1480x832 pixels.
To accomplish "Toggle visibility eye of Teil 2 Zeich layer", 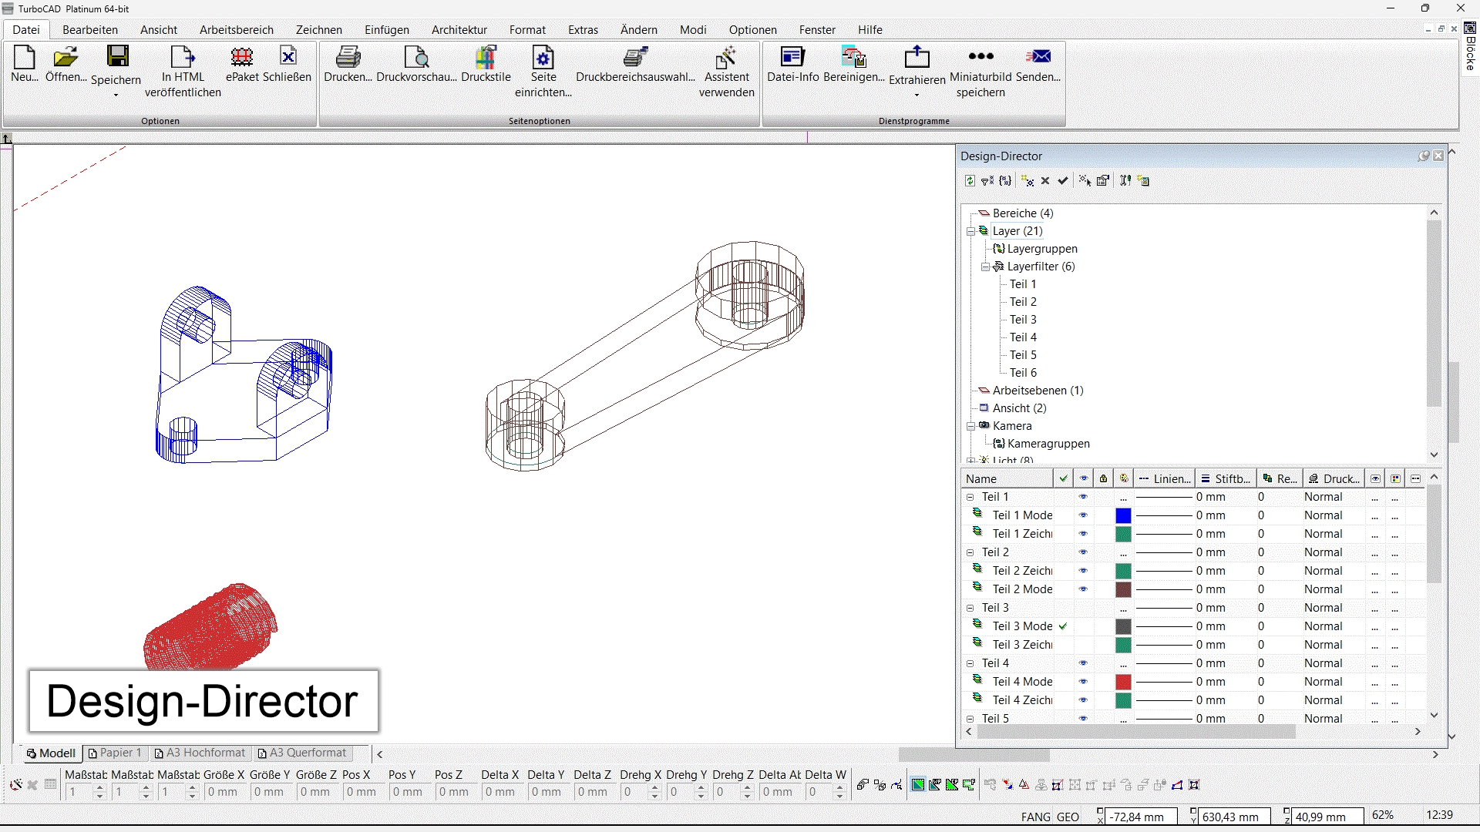I will [x=1083, y=571].
